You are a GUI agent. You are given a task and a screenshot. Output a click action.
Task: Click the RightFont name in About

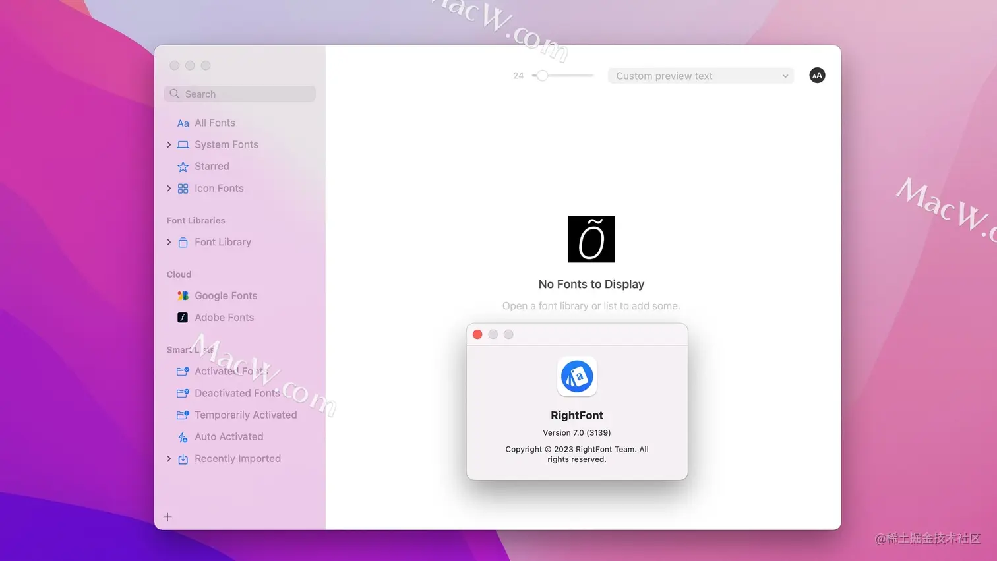click(577, 415)
